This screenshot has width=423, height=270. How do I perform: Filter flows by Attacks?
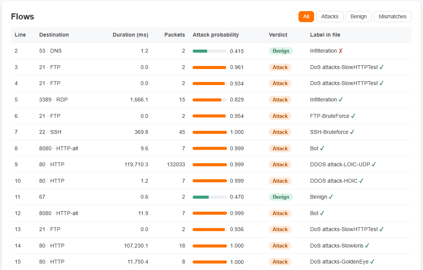330,16
